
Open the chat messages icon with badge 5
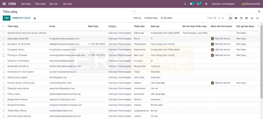tap(192, 4)
